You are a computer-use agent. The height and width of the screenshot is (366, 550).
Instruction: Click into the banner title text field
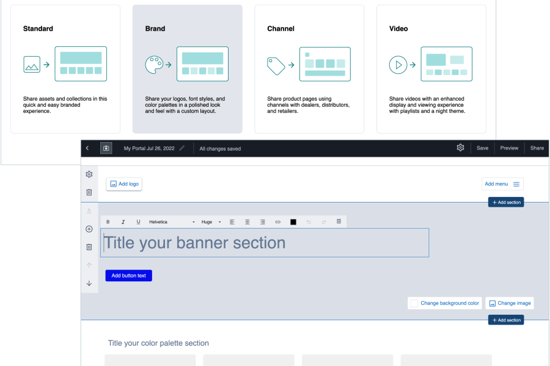pyautogui.click(x=265, y=243)
